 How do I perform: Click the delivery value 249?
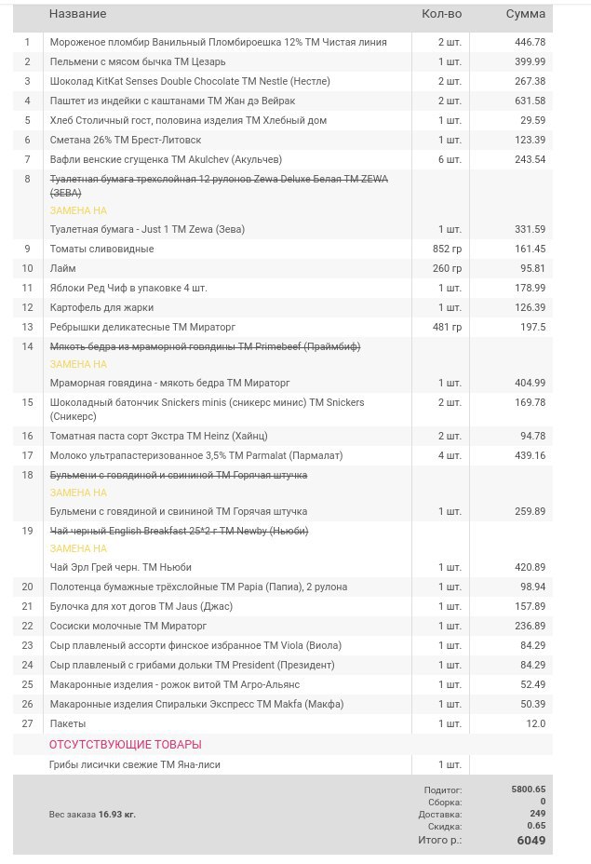pos(538,814)
